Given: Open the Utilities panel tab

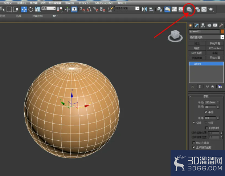Looking at the screenshot, I should tap(221, 25).
